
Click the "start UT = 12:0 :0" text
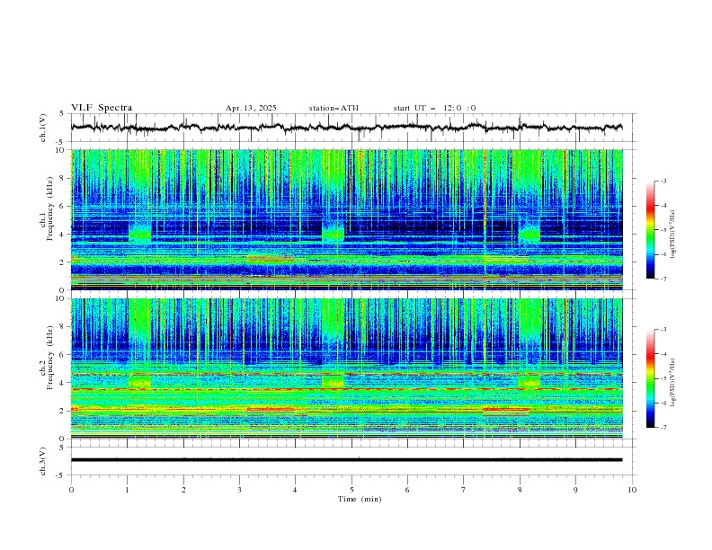tap(434, 108)
